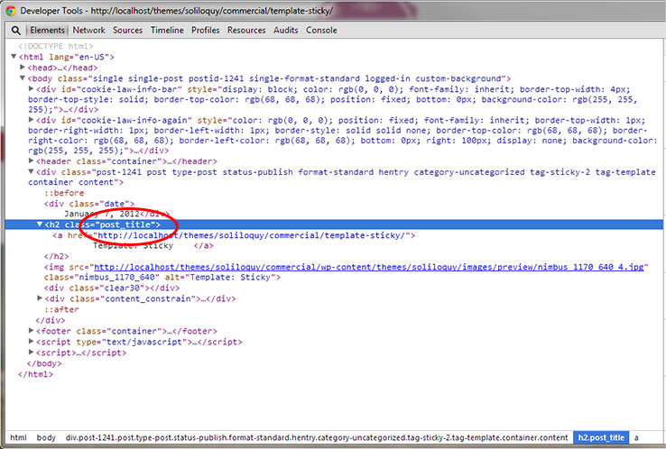Collapse the body node
666x449 pixels.
[23, 78]
